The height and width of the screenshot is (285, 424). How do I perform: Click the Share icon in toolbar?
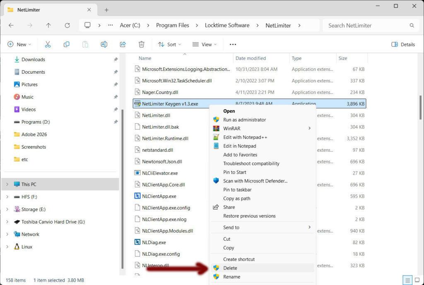pos(123,44)
